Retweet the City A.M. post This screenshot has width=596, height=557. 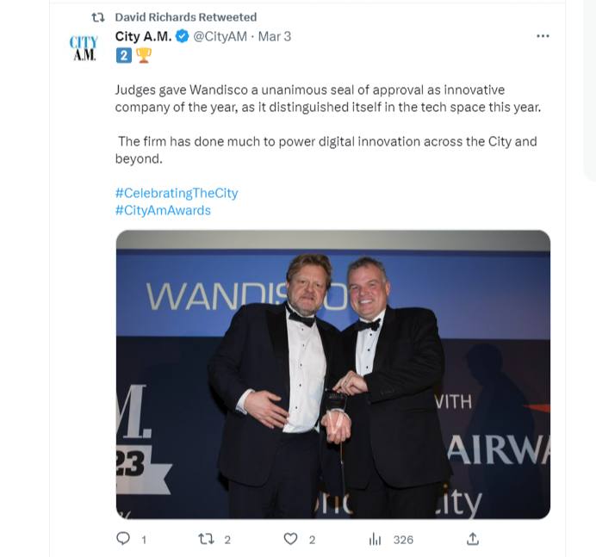[207, 539]
